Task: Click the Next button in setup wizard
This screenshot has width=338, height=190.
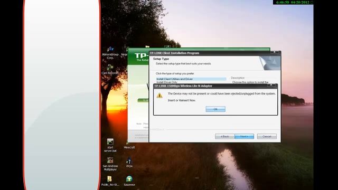Action: click(244, 136)
